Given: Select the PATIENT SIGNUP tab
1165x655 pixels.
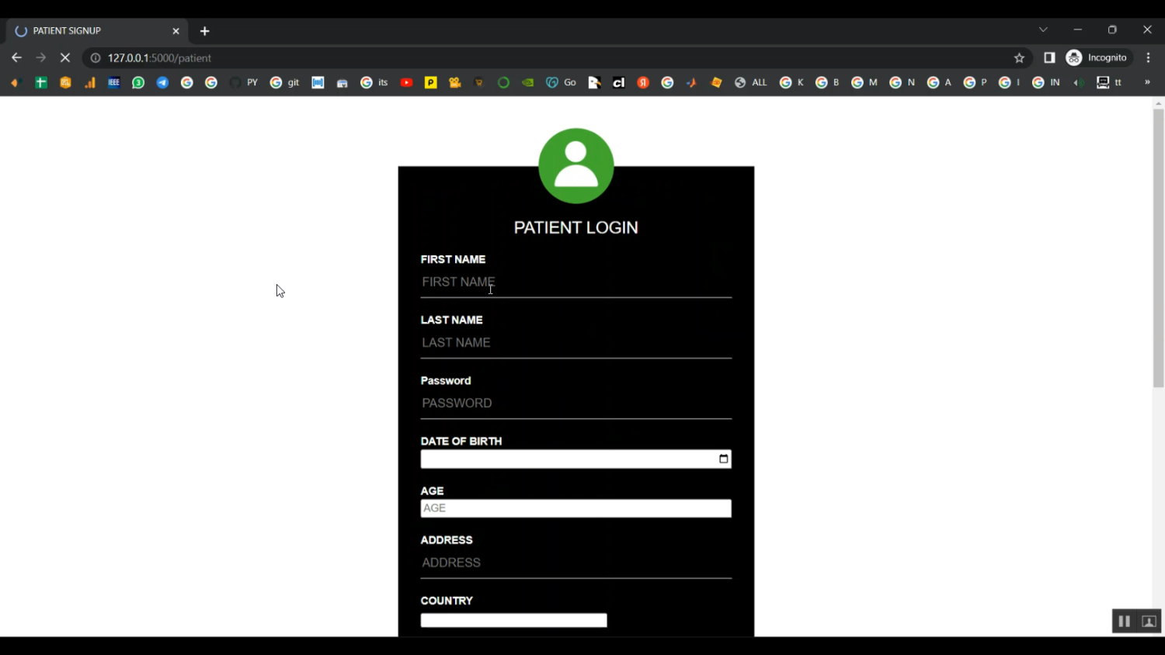Looking at the screenshot, I should pos(97,31).
